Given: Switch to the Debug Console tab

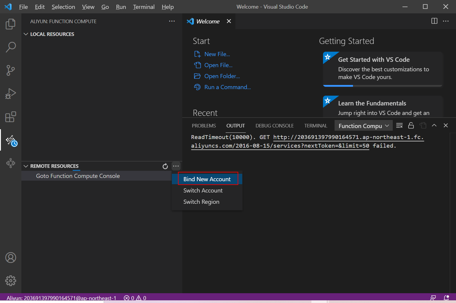Looking at the screenshot, I should pos(275,126).
